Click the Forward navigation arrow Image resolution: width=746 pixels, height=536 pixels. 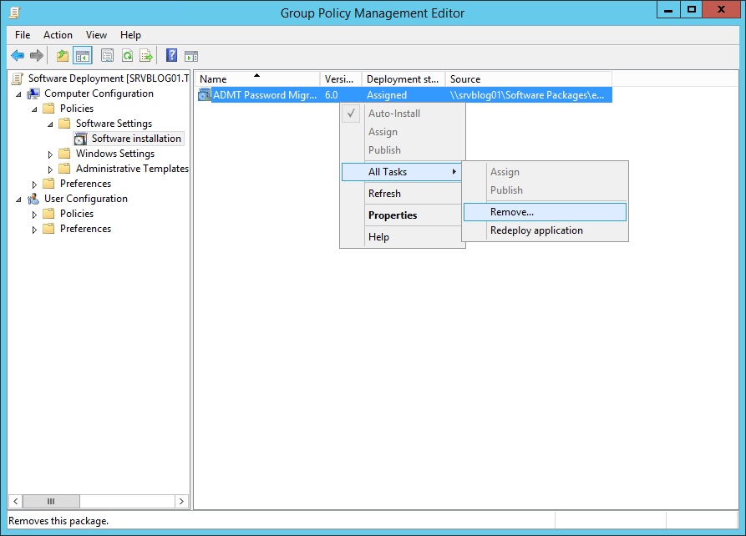click(38, 55)
